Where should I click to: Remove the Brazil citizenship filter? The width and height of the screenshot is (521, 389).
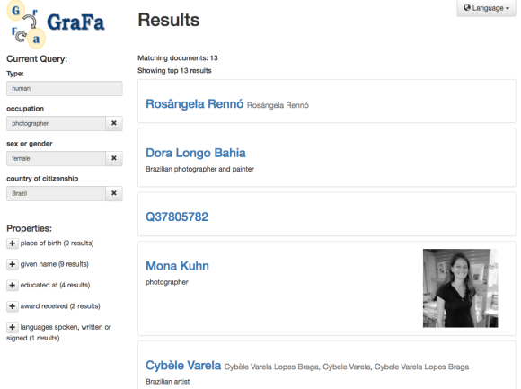pyautogui.click(x=114, y=193)
